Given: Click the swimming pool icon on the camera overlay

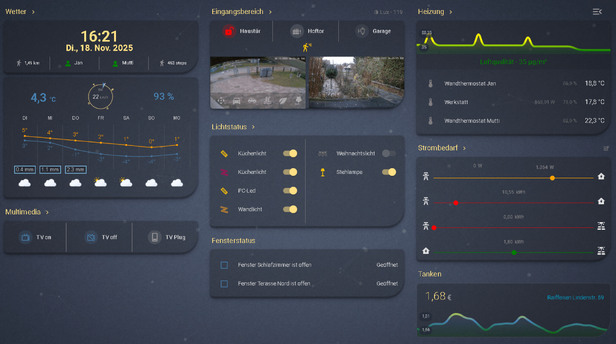Looking at the screenshot, I should 267,101.
